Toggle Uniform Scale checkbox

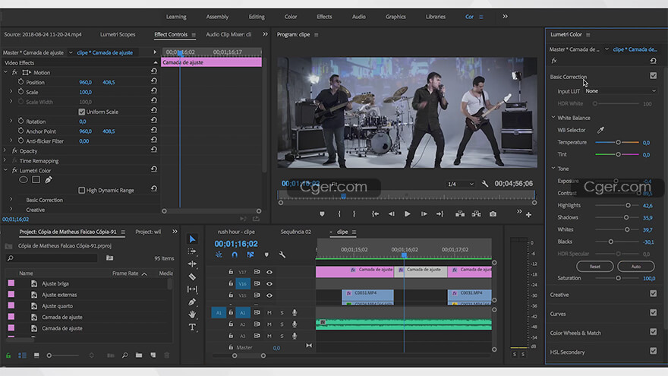tap(82, 112)
